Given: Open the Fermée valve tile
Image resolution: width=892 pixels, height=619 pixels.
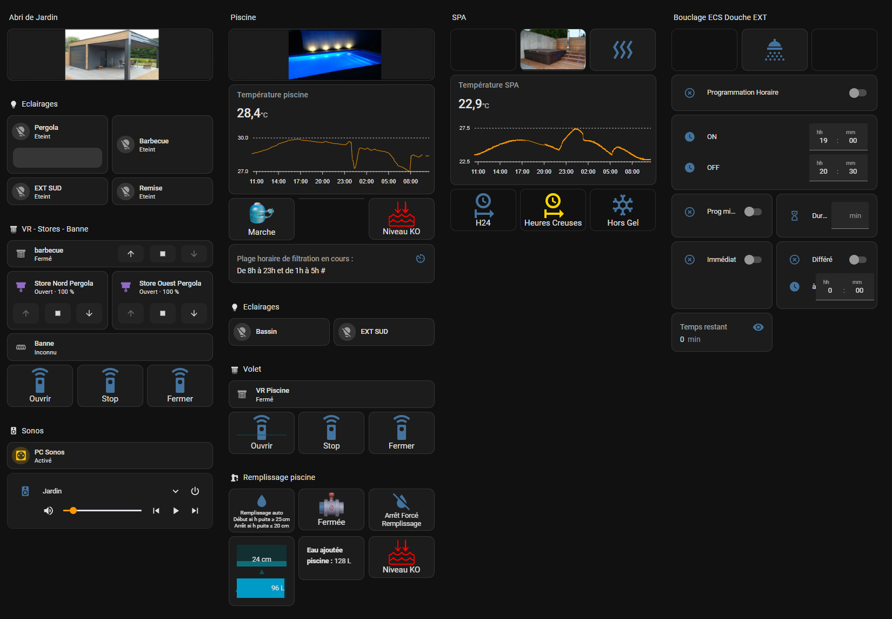Looking at the screenshot, I should 331,510.
